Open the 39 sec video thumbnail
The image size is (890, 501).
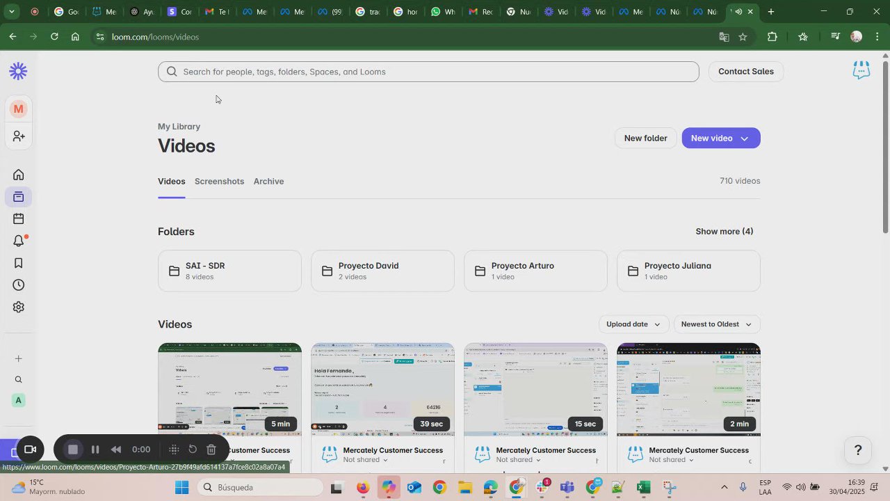pyautogui.click(x=382, y=390)
